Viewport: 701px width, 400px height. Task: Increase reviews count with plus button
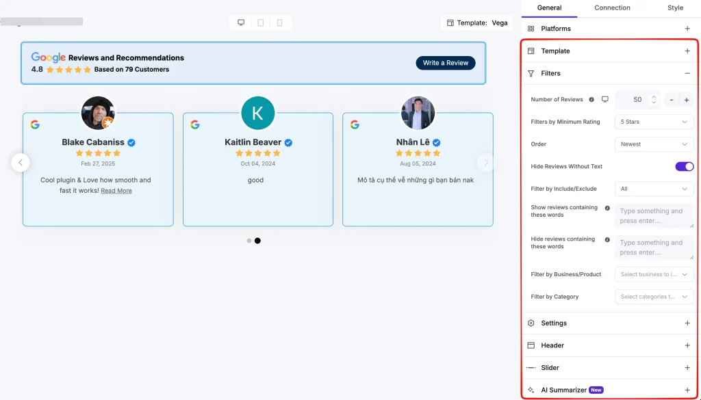687,100
